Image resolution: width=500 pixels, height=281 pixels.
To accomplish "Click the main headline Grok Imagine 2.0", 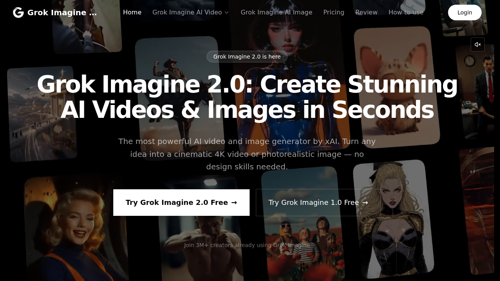I will 247,97.
